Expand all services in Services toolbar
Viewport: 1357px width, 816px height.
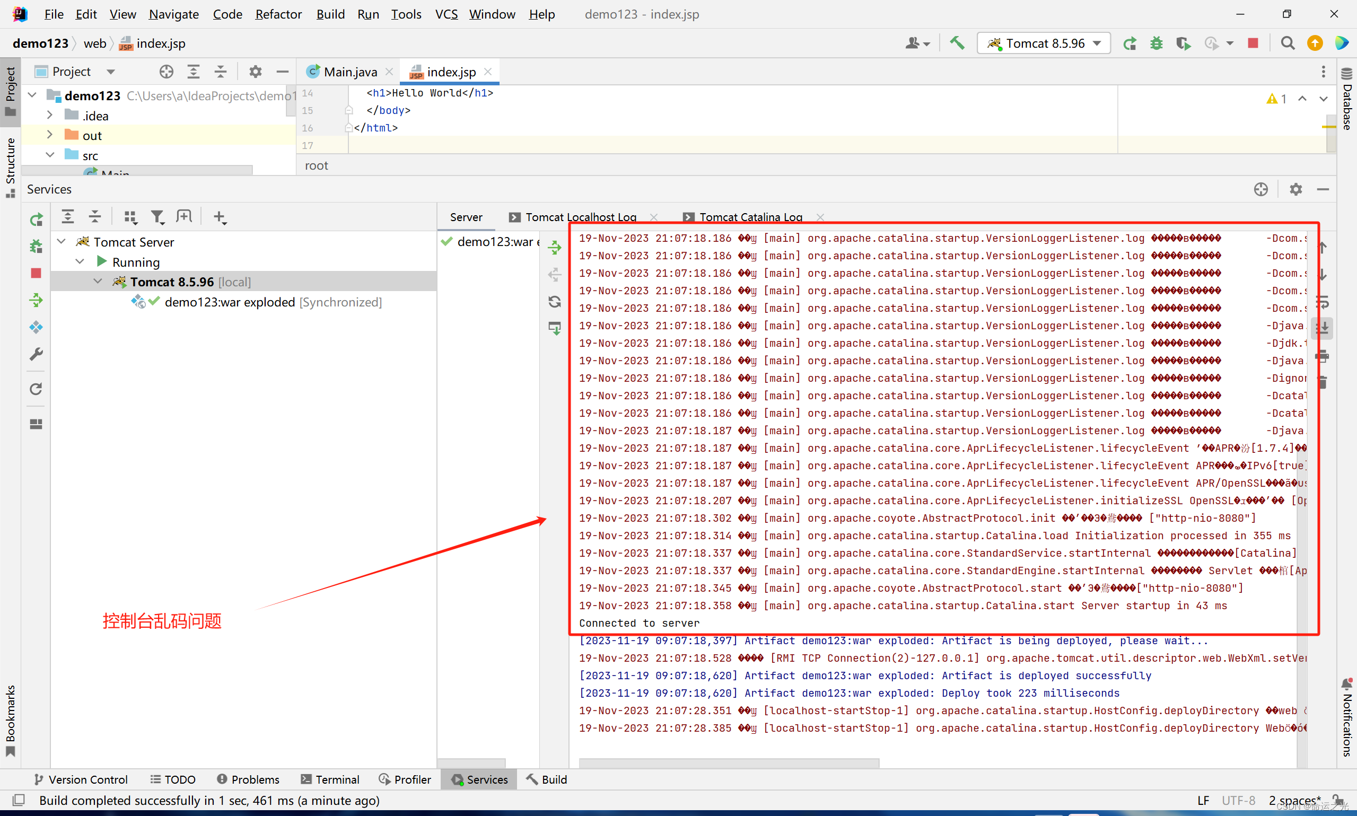pos(68,217)
